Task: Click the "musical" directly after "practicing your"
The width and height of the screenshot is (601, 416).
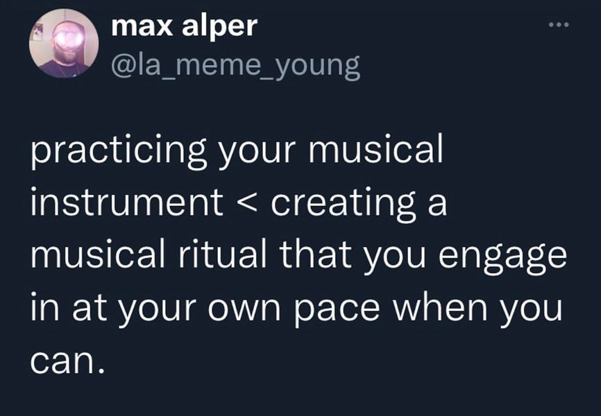Action: (x=374, y=152)
